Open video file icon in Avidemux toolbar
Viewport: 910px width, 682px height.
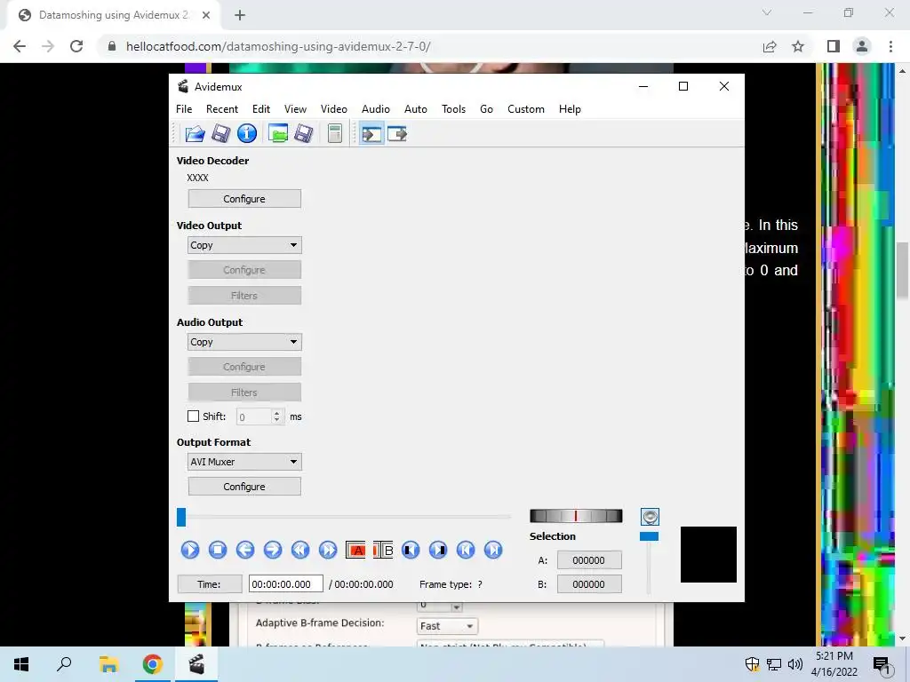(195, 134)
